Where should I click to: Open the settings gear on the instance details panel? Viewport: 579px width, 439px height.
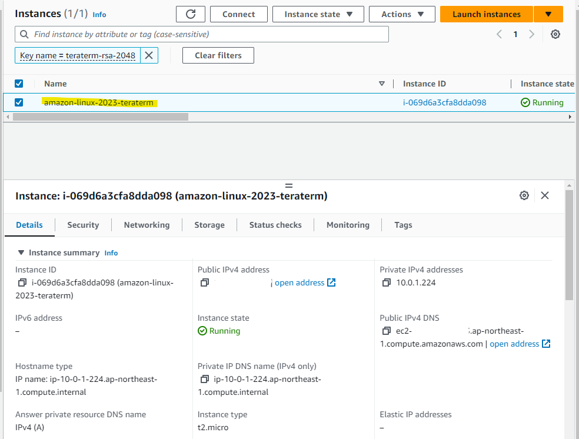[524, 195]
